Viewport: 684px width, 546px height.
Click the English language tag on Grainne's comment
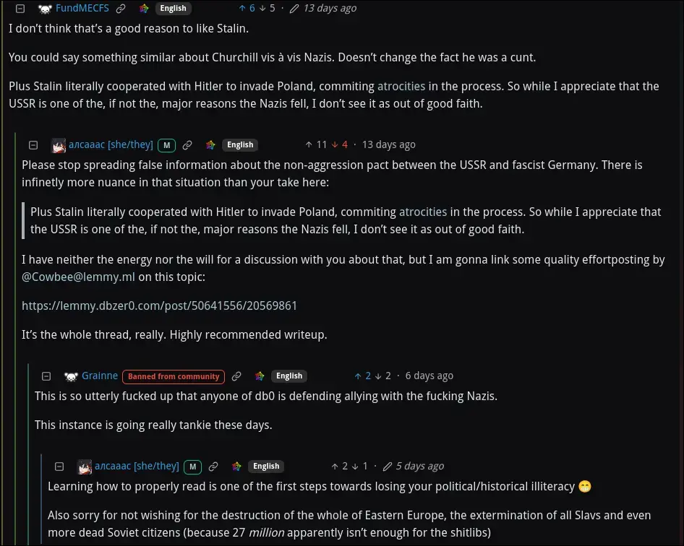pos(289,376)
